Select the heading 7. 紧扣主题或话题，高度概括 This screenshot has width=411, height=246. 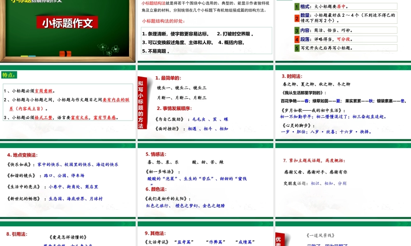[314, 160]
